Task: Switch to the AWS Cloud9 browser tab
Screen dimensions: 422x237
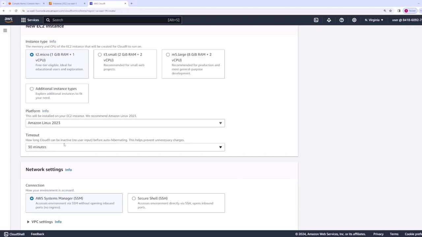Action: [107, 4]
